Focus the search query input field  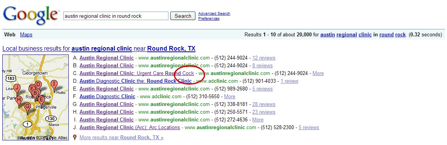pyautogui.click(x=116, y=16)
